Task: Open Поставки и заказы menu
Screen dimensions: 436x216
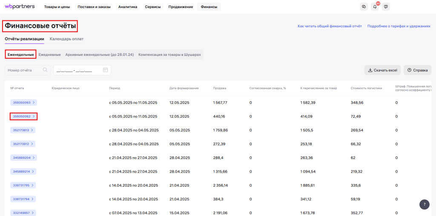Action: 94,7
